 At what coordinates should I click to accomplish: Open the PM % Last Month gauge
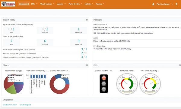127,84
